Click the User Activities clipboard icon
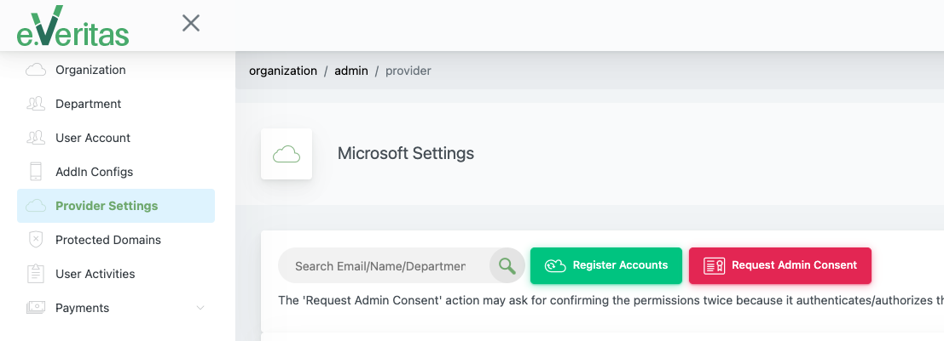This screenshot has height=341, width=944. [36, 274]
